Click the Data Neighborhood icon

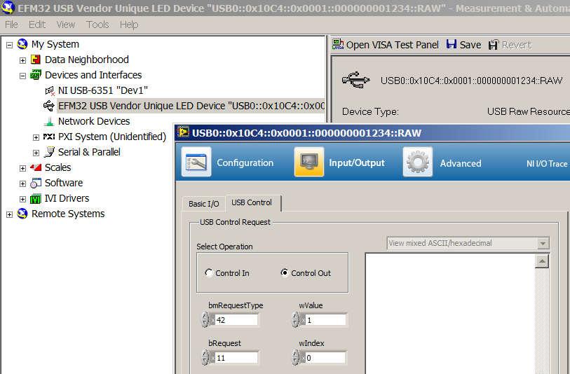tap(36, 60)
